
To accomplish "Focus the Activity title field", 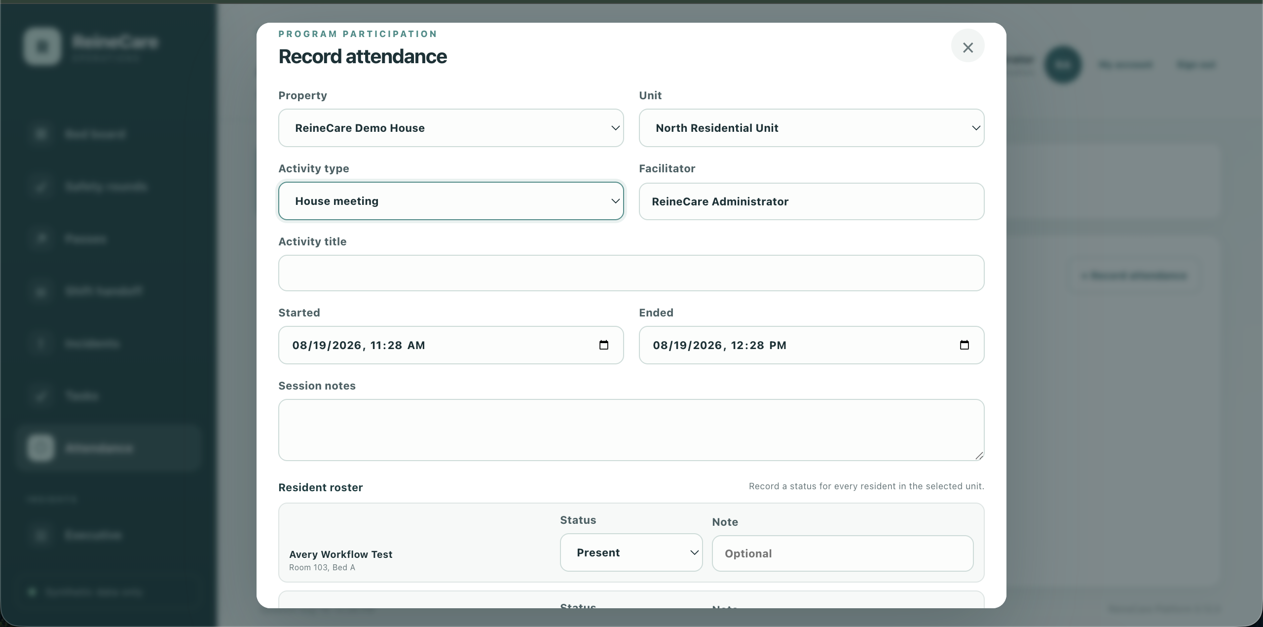I will (x=631, y=273).
